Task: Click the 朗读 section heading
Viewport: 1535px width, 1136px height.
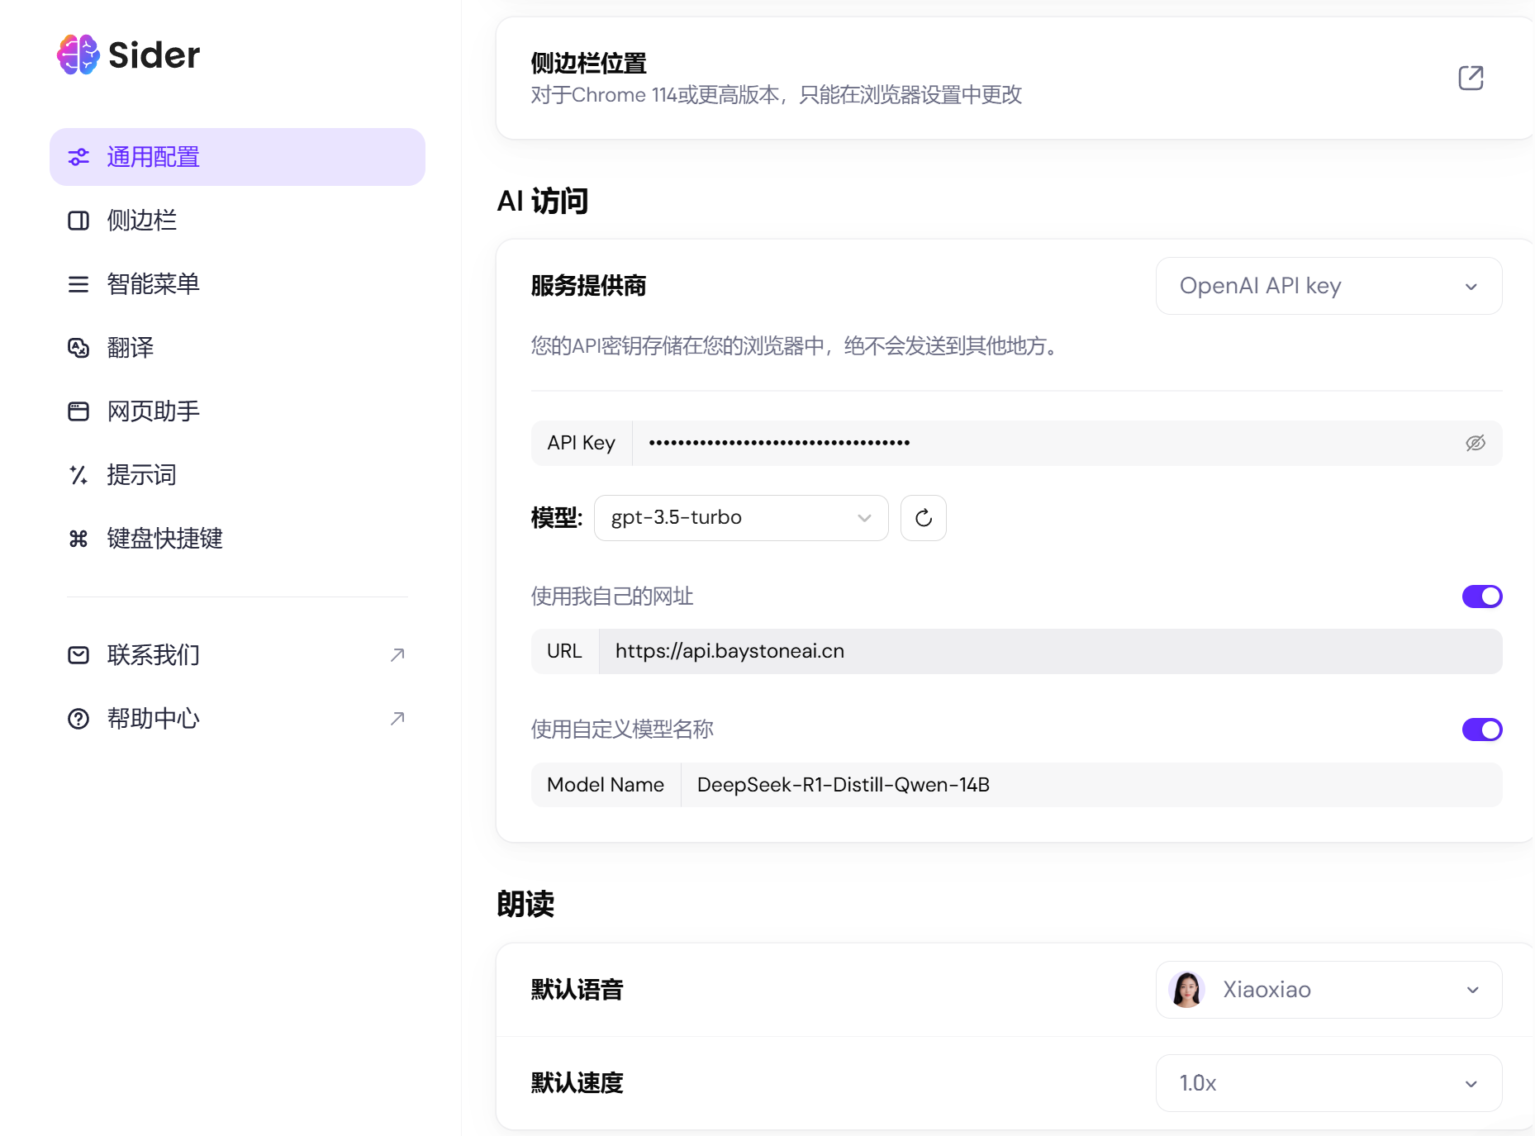Action: pos(525,904)
